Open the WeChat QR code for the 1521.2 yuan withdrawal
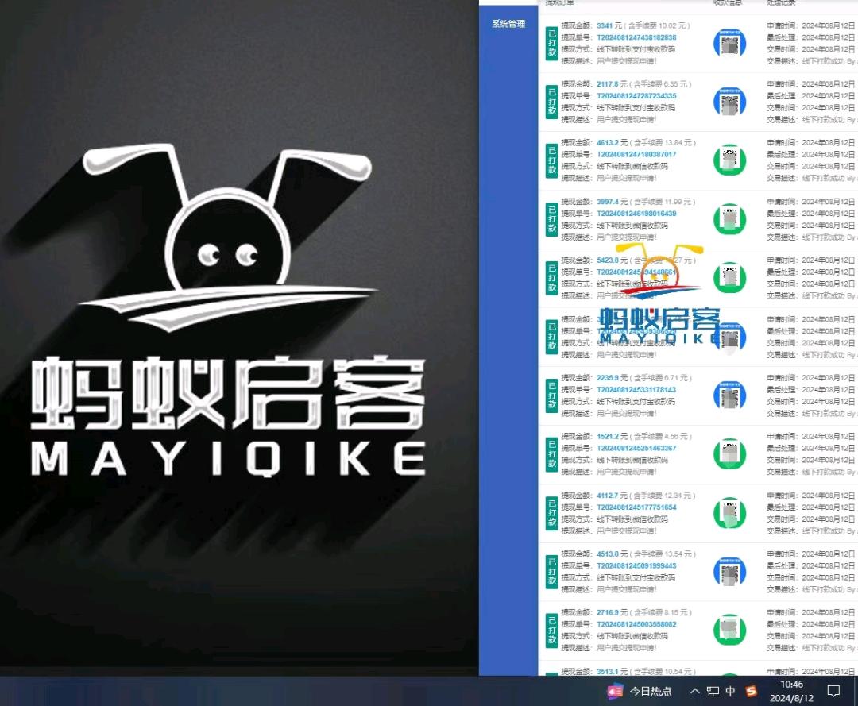858x706 pixels. tap(730, 454)
